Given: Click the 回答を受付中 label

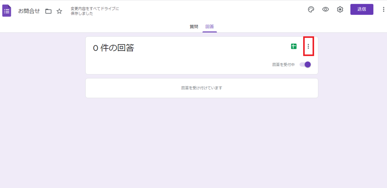Looking at the screenshot, I should [x=283, y=64].
